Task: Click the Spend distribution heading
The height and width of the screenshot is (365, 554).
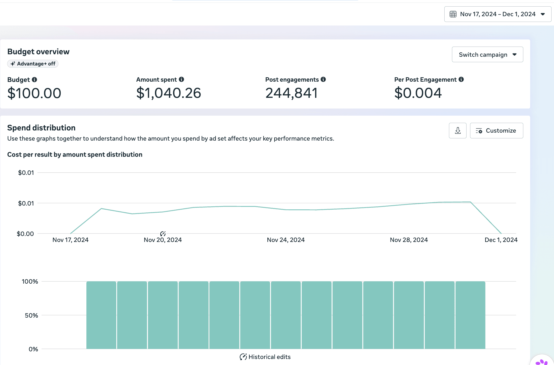Action: [x=41, y=128]
